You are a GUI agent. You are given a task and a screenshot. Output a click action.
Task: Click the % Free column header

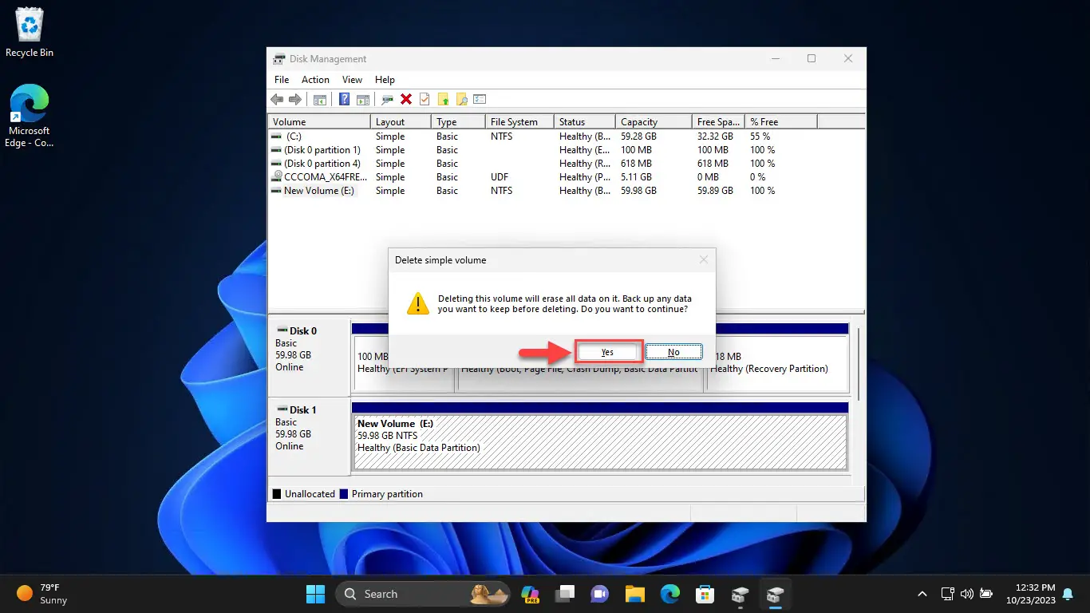(781, 122)
